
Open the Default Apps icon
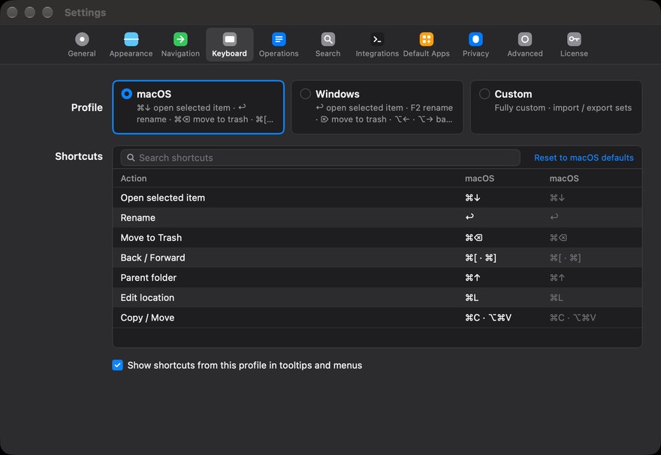pyautogui.click(x=426, y=39)
